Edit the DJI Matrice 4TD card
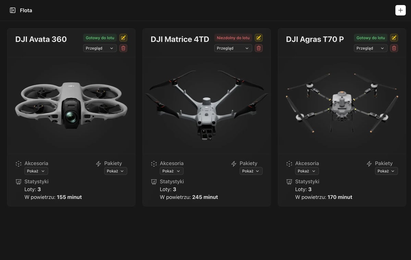This screenshot has width=411, height=260. tap(259, 38)
